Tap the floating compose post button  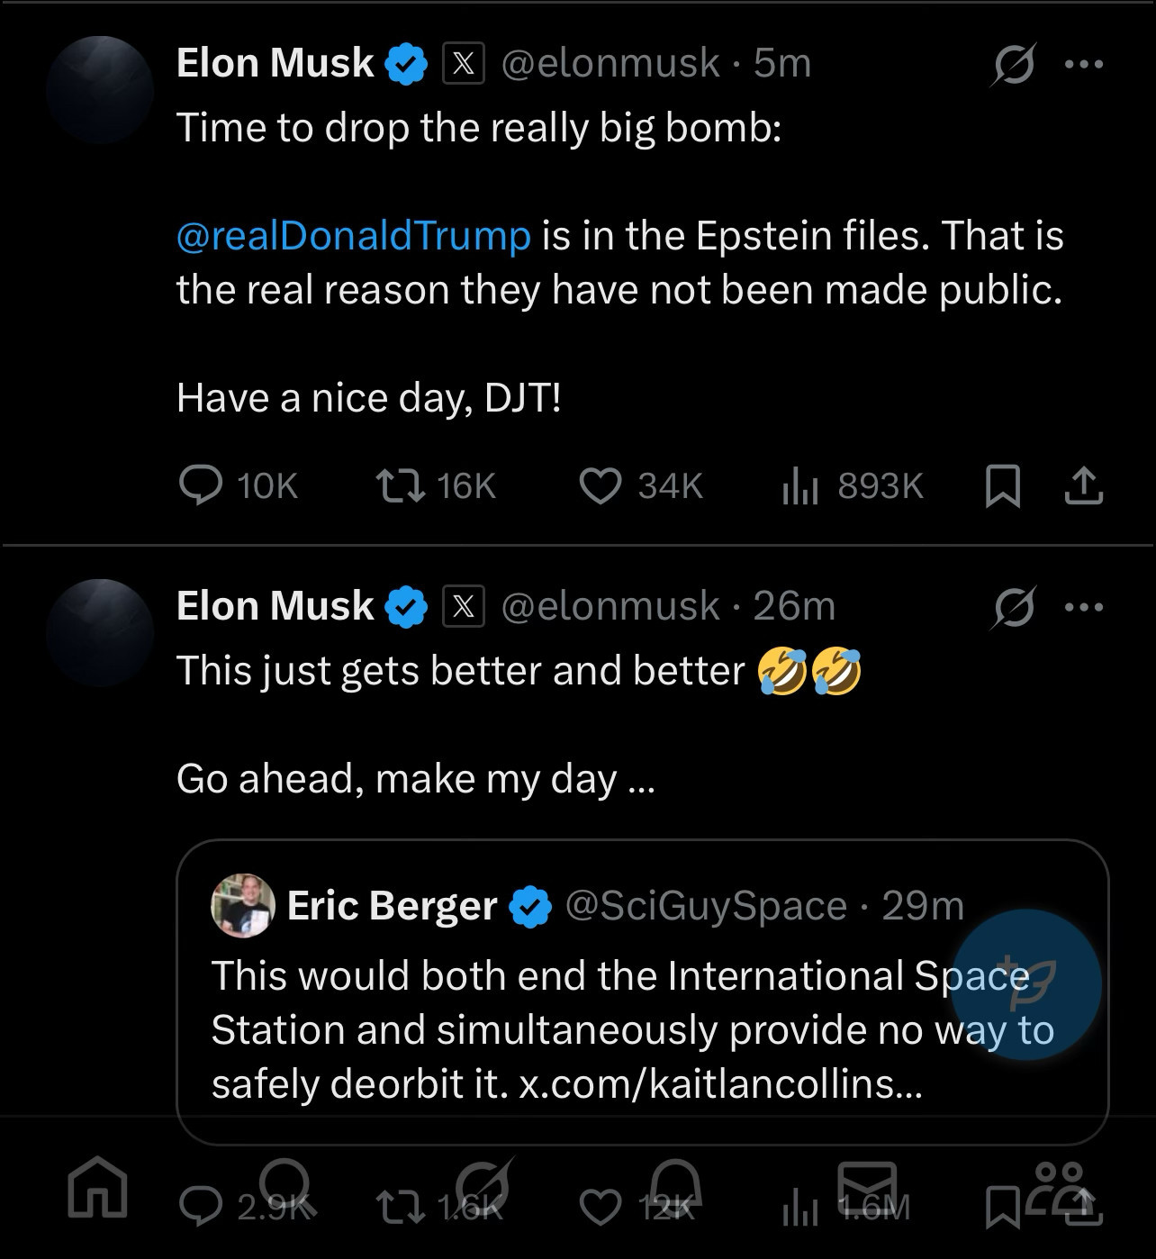(1026, 983)
